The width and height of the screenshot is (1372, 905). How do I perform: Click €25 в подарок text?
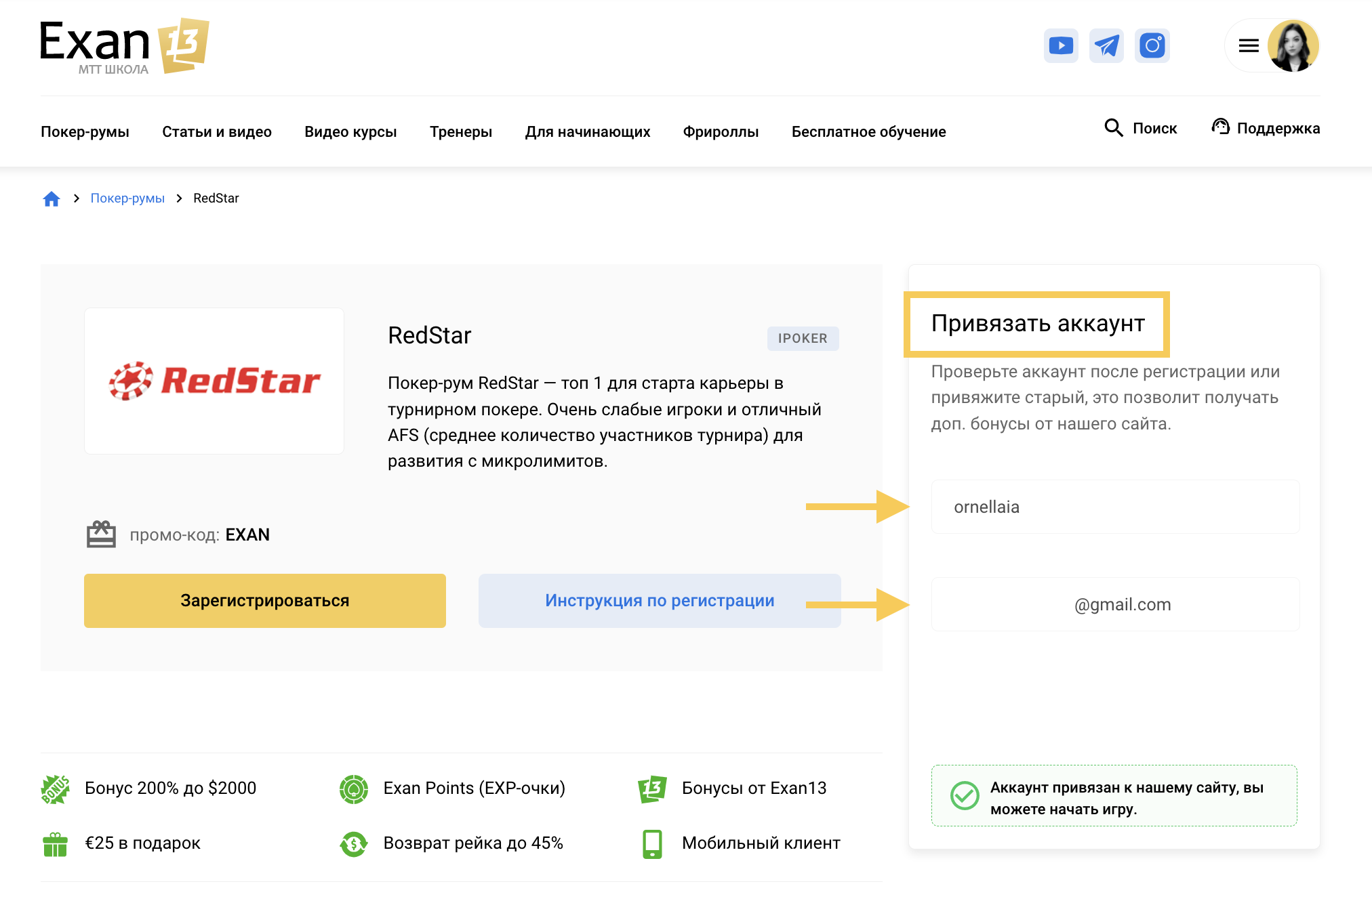pos(142,843)
